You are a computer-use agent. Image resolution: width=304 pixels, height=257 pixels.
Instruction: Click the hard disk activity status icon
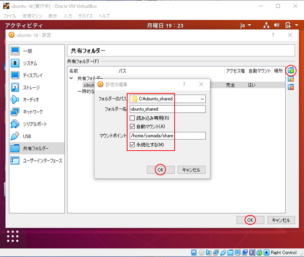pyautogui.click(x=194, y=252)
